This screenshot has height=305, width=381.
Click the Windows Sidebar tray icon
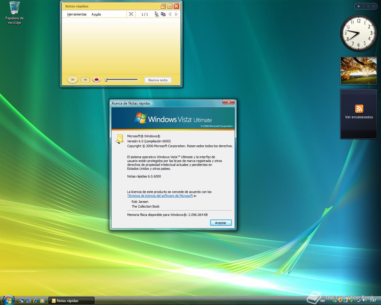pyautogui.click(x=346, y=300)
